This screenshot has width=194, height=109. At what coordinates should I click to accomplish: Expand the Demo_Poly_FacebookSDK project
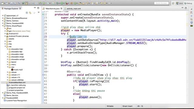pyautogui.click(x=3, y=93)
